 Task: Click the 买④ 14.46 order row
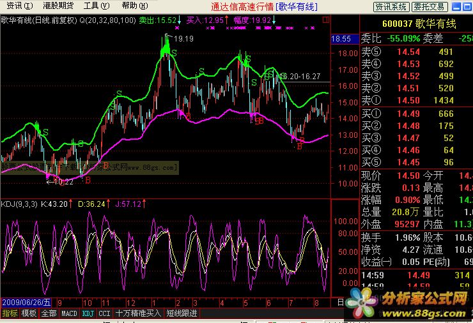416,150
